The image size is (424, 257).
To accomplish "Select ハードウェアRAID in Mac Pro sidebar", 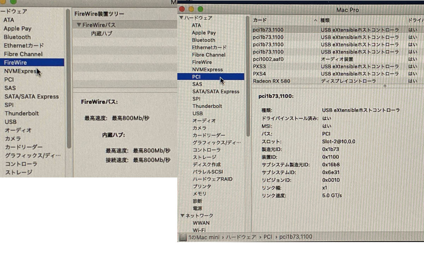I will [x=212, y=179].
